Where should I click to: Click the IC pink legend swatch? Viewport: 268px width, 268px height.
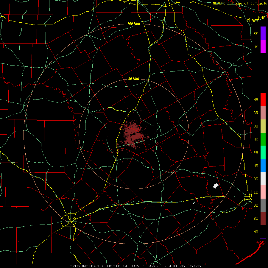[263, 192]
